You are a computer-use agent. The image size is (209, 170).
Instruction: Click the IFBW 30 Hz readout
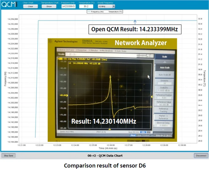[x=101, y=132]
